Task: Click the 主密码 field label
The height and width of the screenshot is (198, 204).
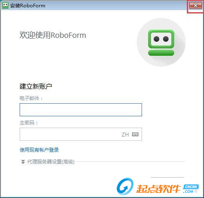Action: (x=29, y=123)
